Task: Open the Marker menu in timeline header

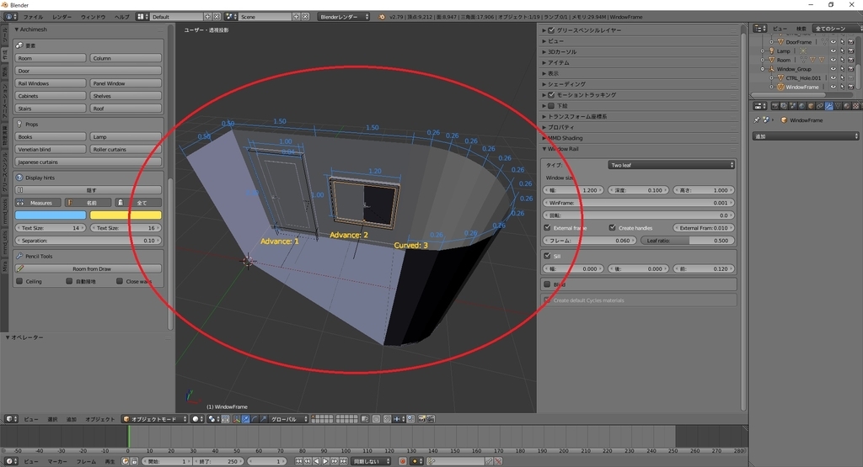Action: (x=57, y=461)
